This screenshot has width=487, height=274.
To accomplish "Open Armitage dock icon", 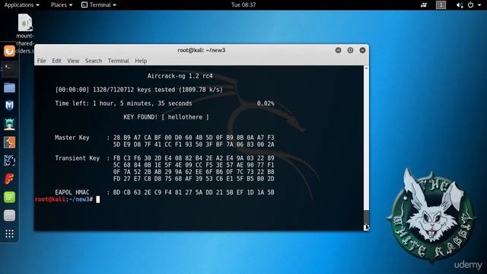I will (9, 124).
